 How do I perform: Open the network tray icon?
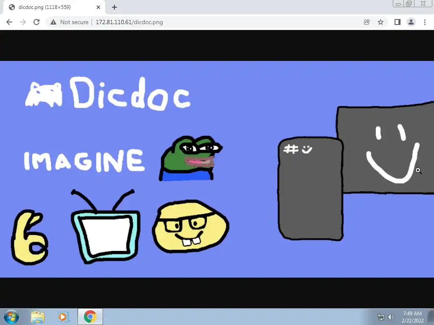tap(381, 317)
